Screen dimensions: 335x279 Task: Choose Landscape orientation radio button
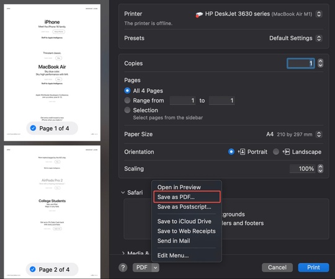[x=276, y=152]
